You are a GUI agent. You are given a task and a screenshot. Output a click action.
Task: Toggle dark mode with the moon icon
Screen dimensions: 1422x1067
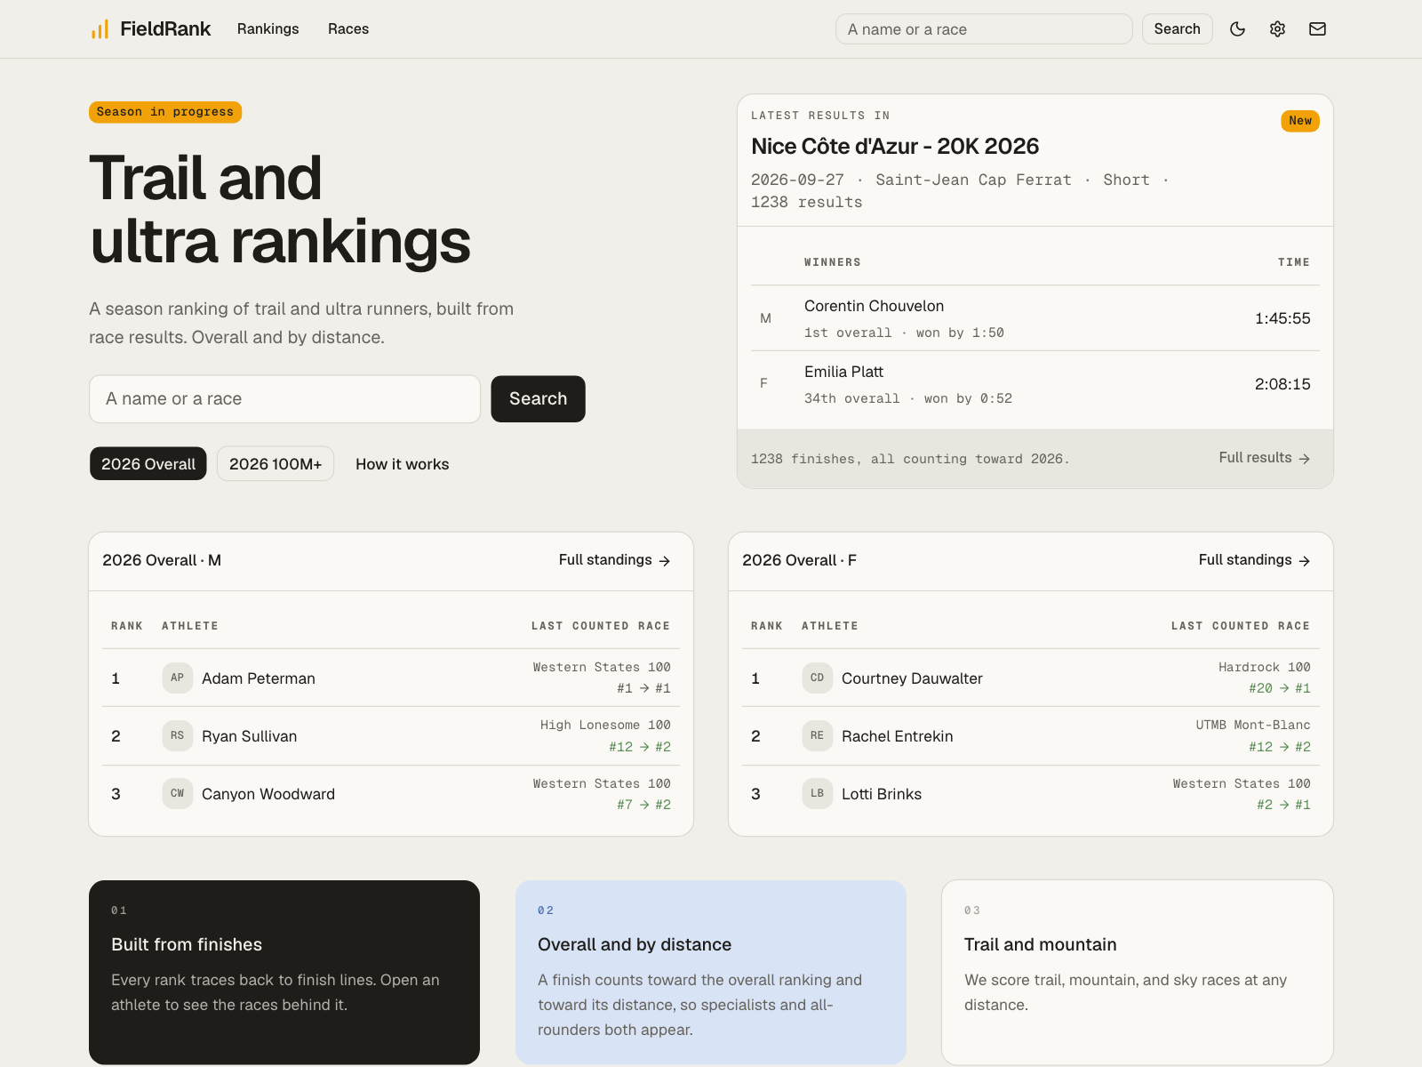coord(1237,29)
